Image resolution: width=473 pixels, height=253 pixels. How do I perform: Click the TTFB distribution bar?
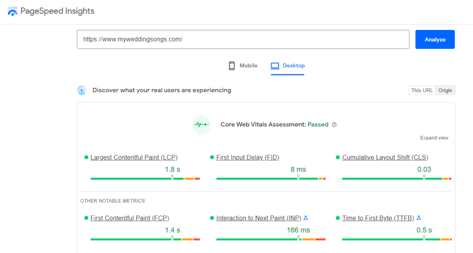coord(397,240)
